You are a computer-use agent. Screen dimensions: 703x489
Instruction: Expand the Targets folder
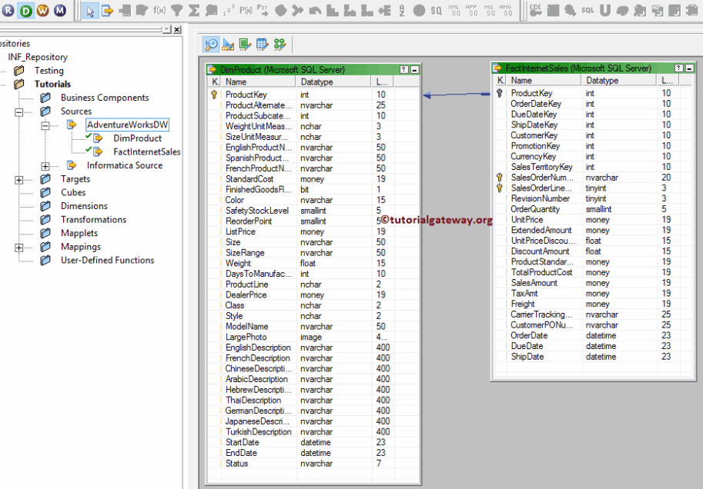[x=19, y=179]
